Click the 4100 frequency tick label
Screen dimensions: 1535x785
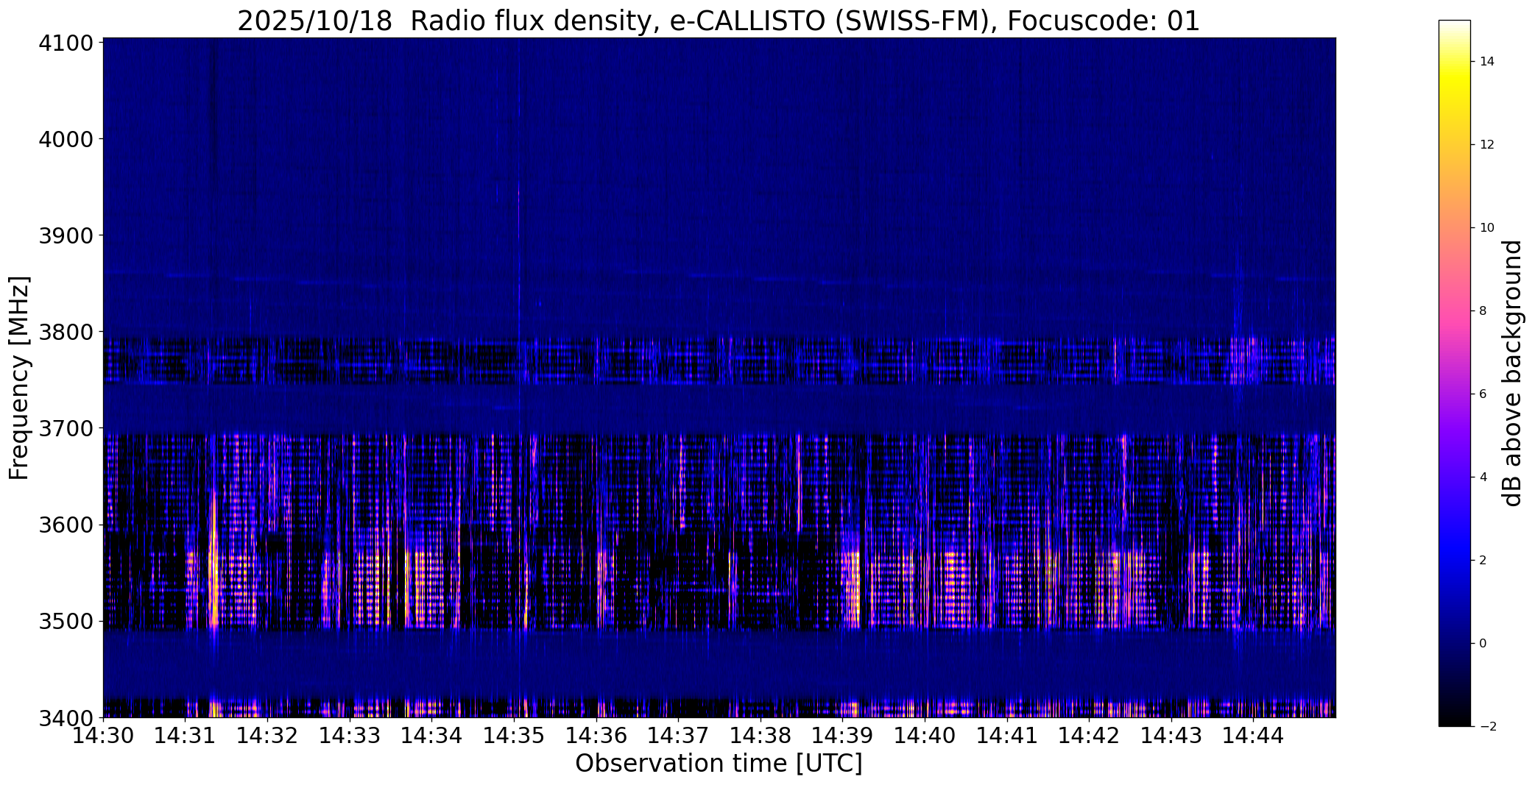click(x=66, y=43)
